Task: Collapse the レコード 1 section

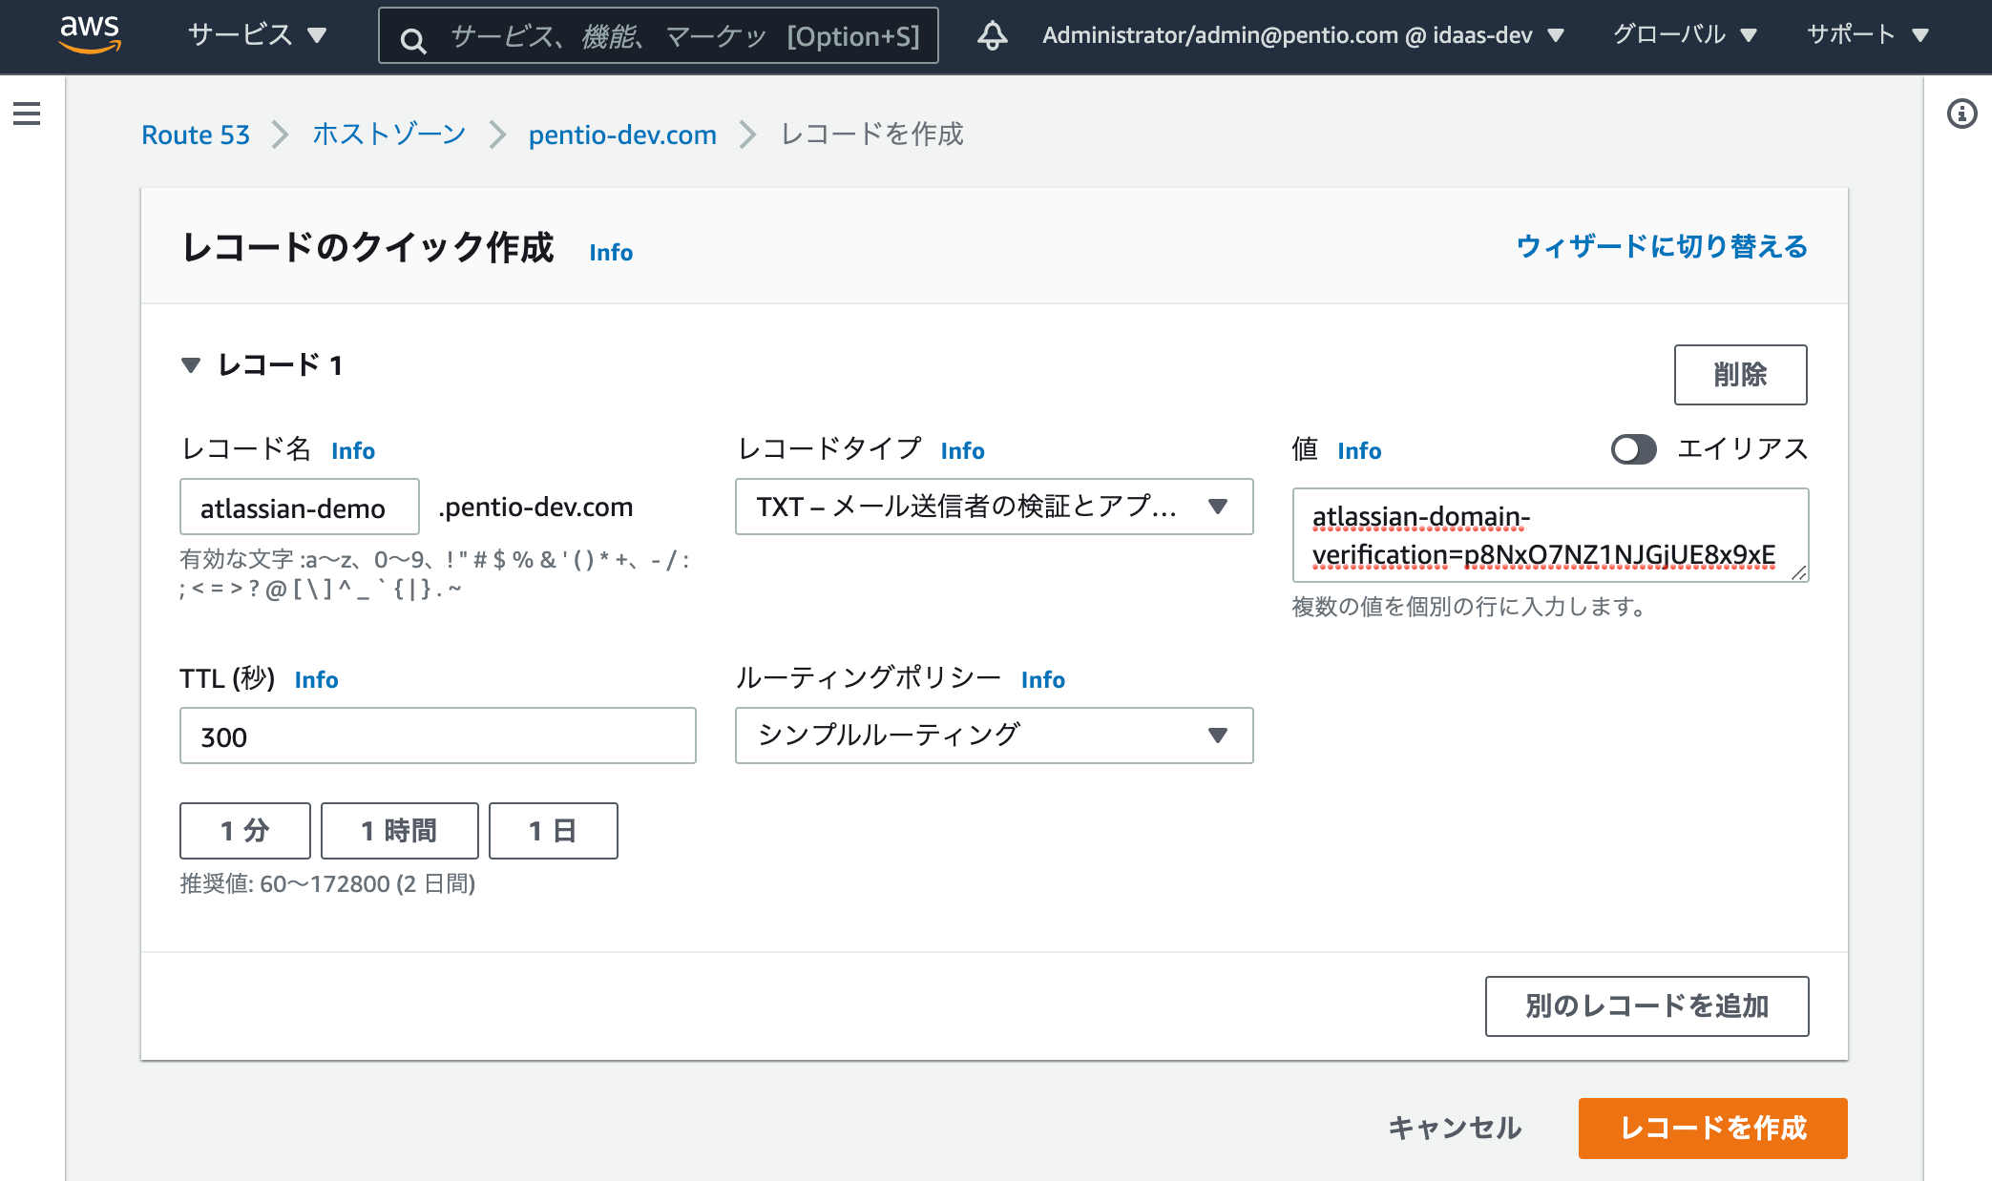Action: point(191,364)
